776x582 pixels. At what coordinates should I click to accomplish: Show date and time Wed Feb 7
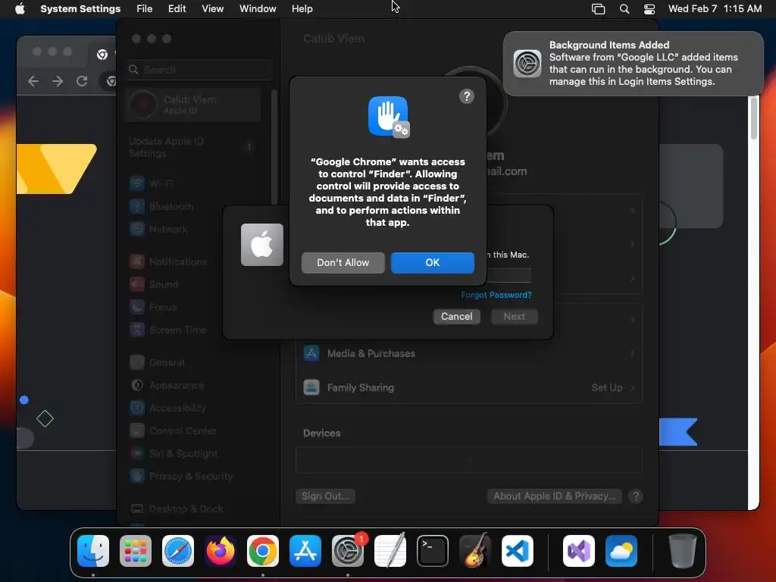715,8
